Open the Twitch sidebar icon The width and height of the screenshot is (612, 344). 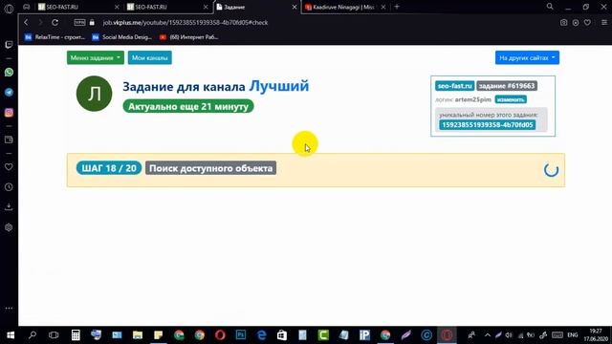pyautogui.click(x=9, y=45)
